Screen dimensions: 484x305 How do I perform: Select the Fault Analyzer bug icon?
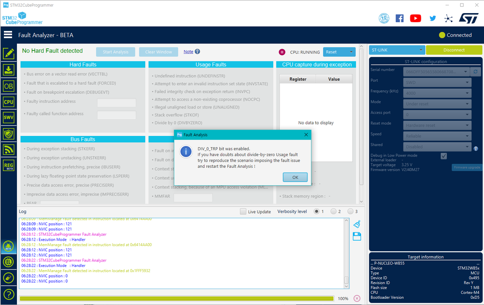pos(9,247)
